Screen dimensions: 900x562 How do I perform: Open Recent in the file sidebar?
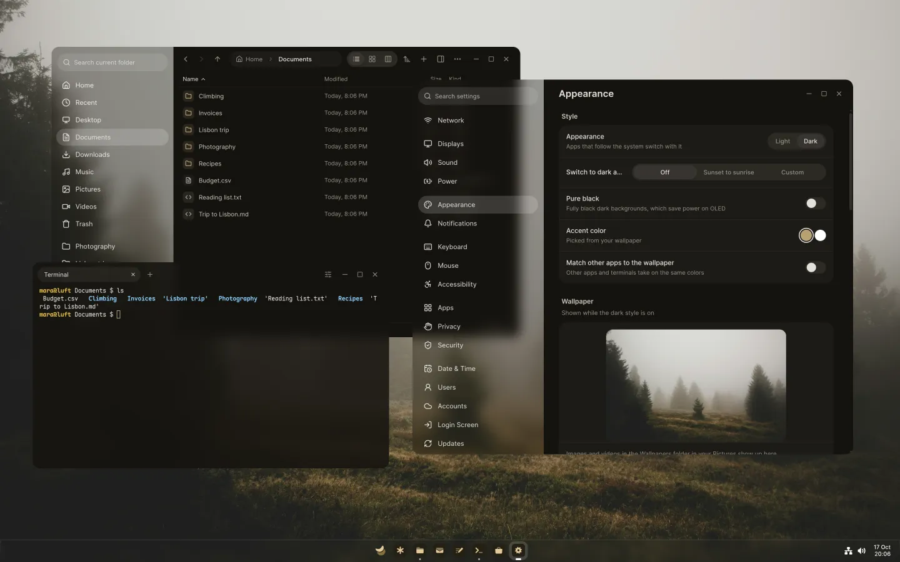pos(112,102)
